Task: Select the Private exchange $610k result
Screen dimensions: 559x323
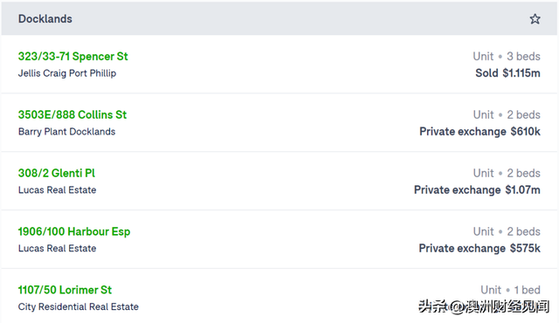Action: click(x=480, y=132)
